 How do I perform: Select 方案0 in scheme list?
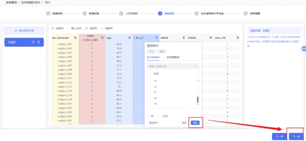[x=24, y=42]
